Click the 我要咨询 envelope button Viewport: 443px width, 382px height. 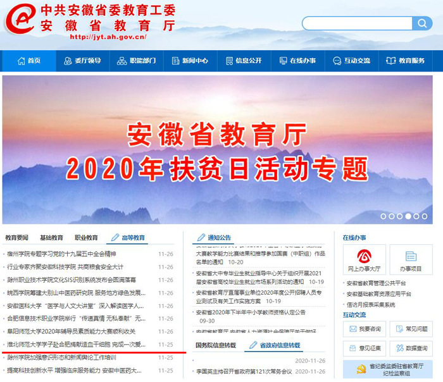click(x=364, y=329)
